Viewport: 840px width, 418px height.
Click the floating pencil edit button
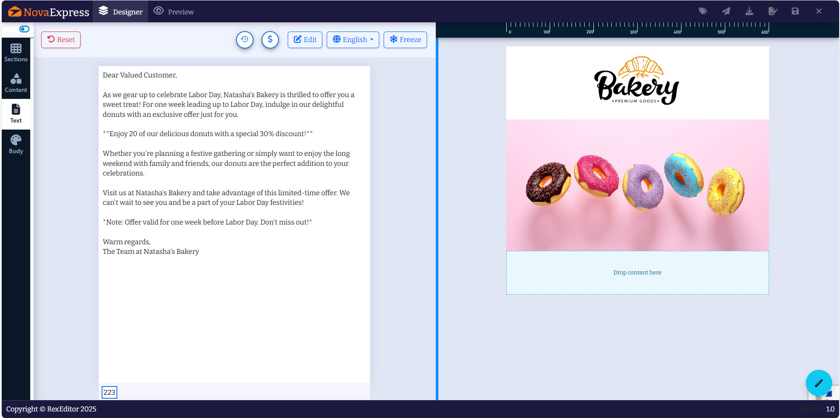(x=819, y=383)
